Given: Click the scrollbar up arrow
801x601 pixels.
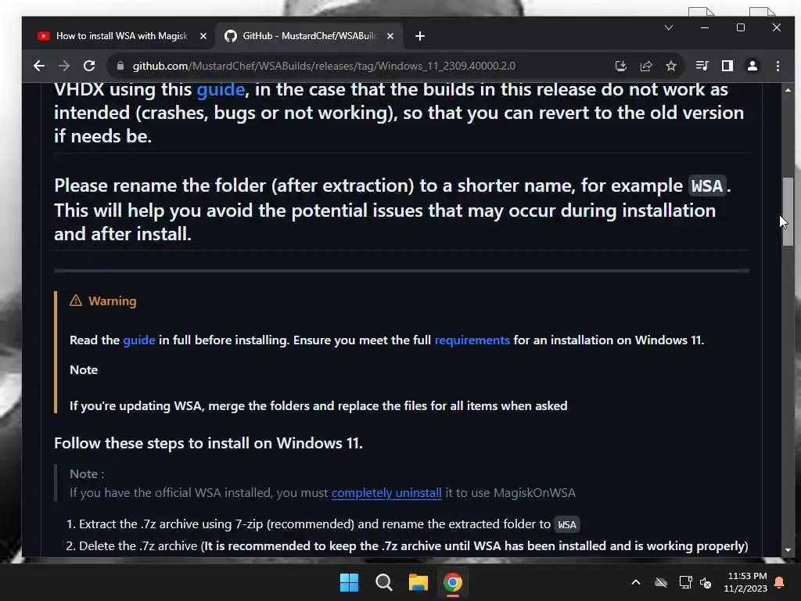Looking at the screenshot, I should [788, 90].
